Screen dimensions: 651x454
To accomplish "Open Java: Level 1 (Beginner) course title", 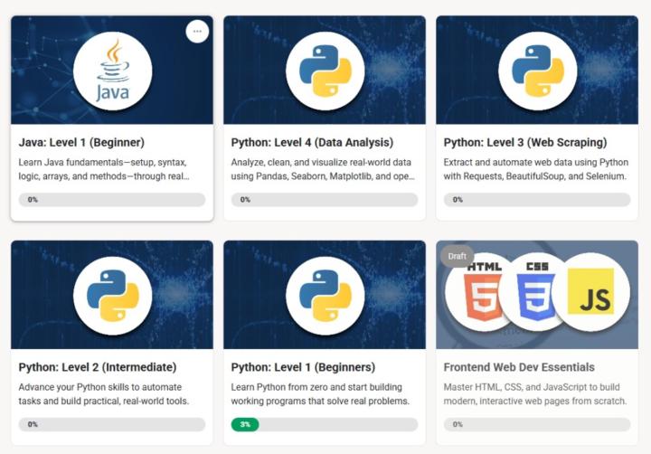I will coord(81,142).
